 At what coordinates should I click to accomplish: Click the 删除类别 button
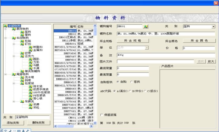point(38,123)
